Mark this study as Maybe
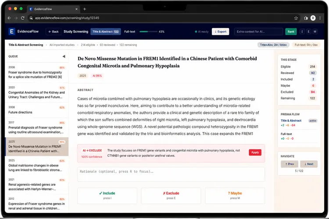 [x=235, y=196]
